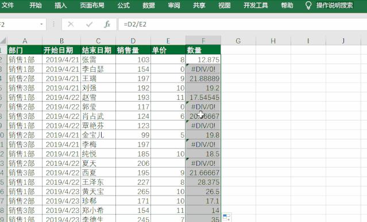Open the 文件 menu tab

tap(7, 5)
